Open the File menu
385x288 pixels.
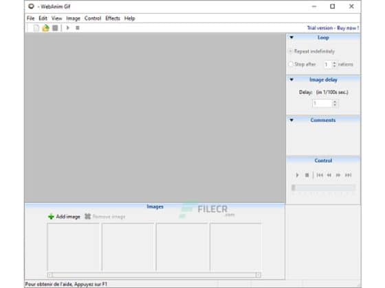coord(31,19)
